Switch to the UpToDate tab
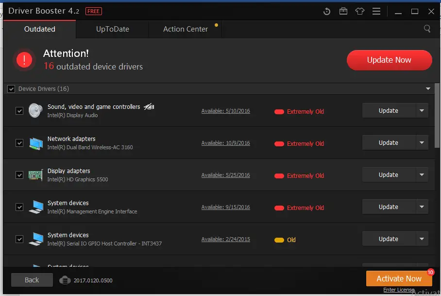The width and height of the screenshot is (441, 296). [x=113, y=29]
